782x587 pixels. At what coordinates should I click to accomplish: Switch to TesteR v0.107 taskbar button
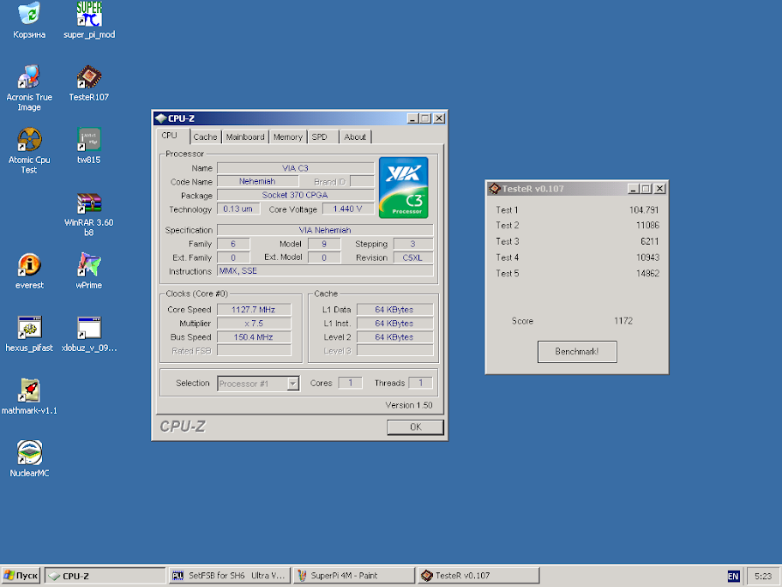point(478,576)
